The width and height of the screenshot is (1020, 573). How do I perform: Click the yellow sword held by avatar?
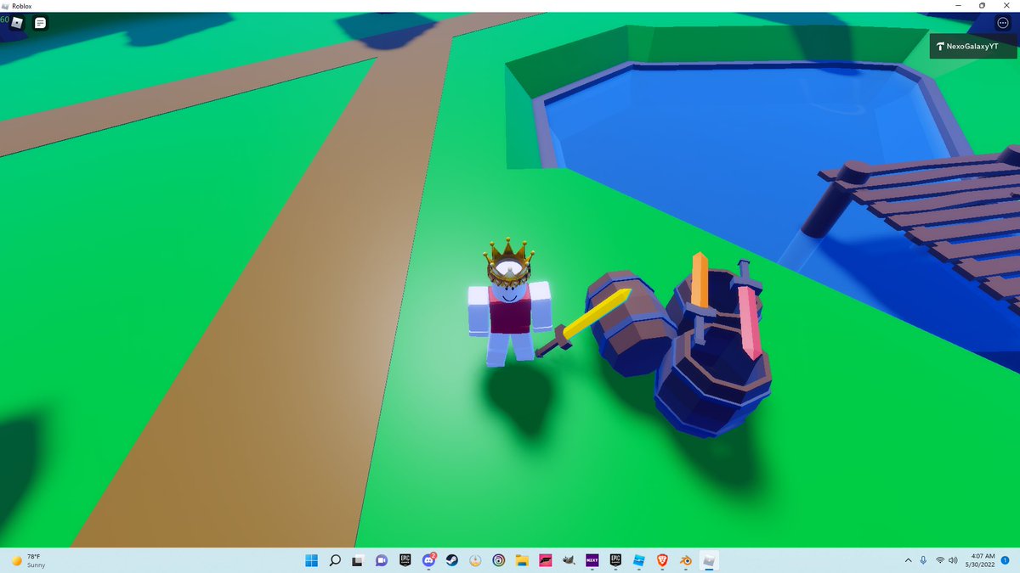(584, 323)
